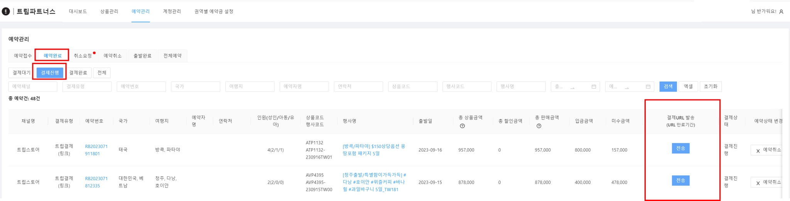Open calendar icon in reservation date range
Viewport: 790px width, 201px height.
click(x=648, y=86)
